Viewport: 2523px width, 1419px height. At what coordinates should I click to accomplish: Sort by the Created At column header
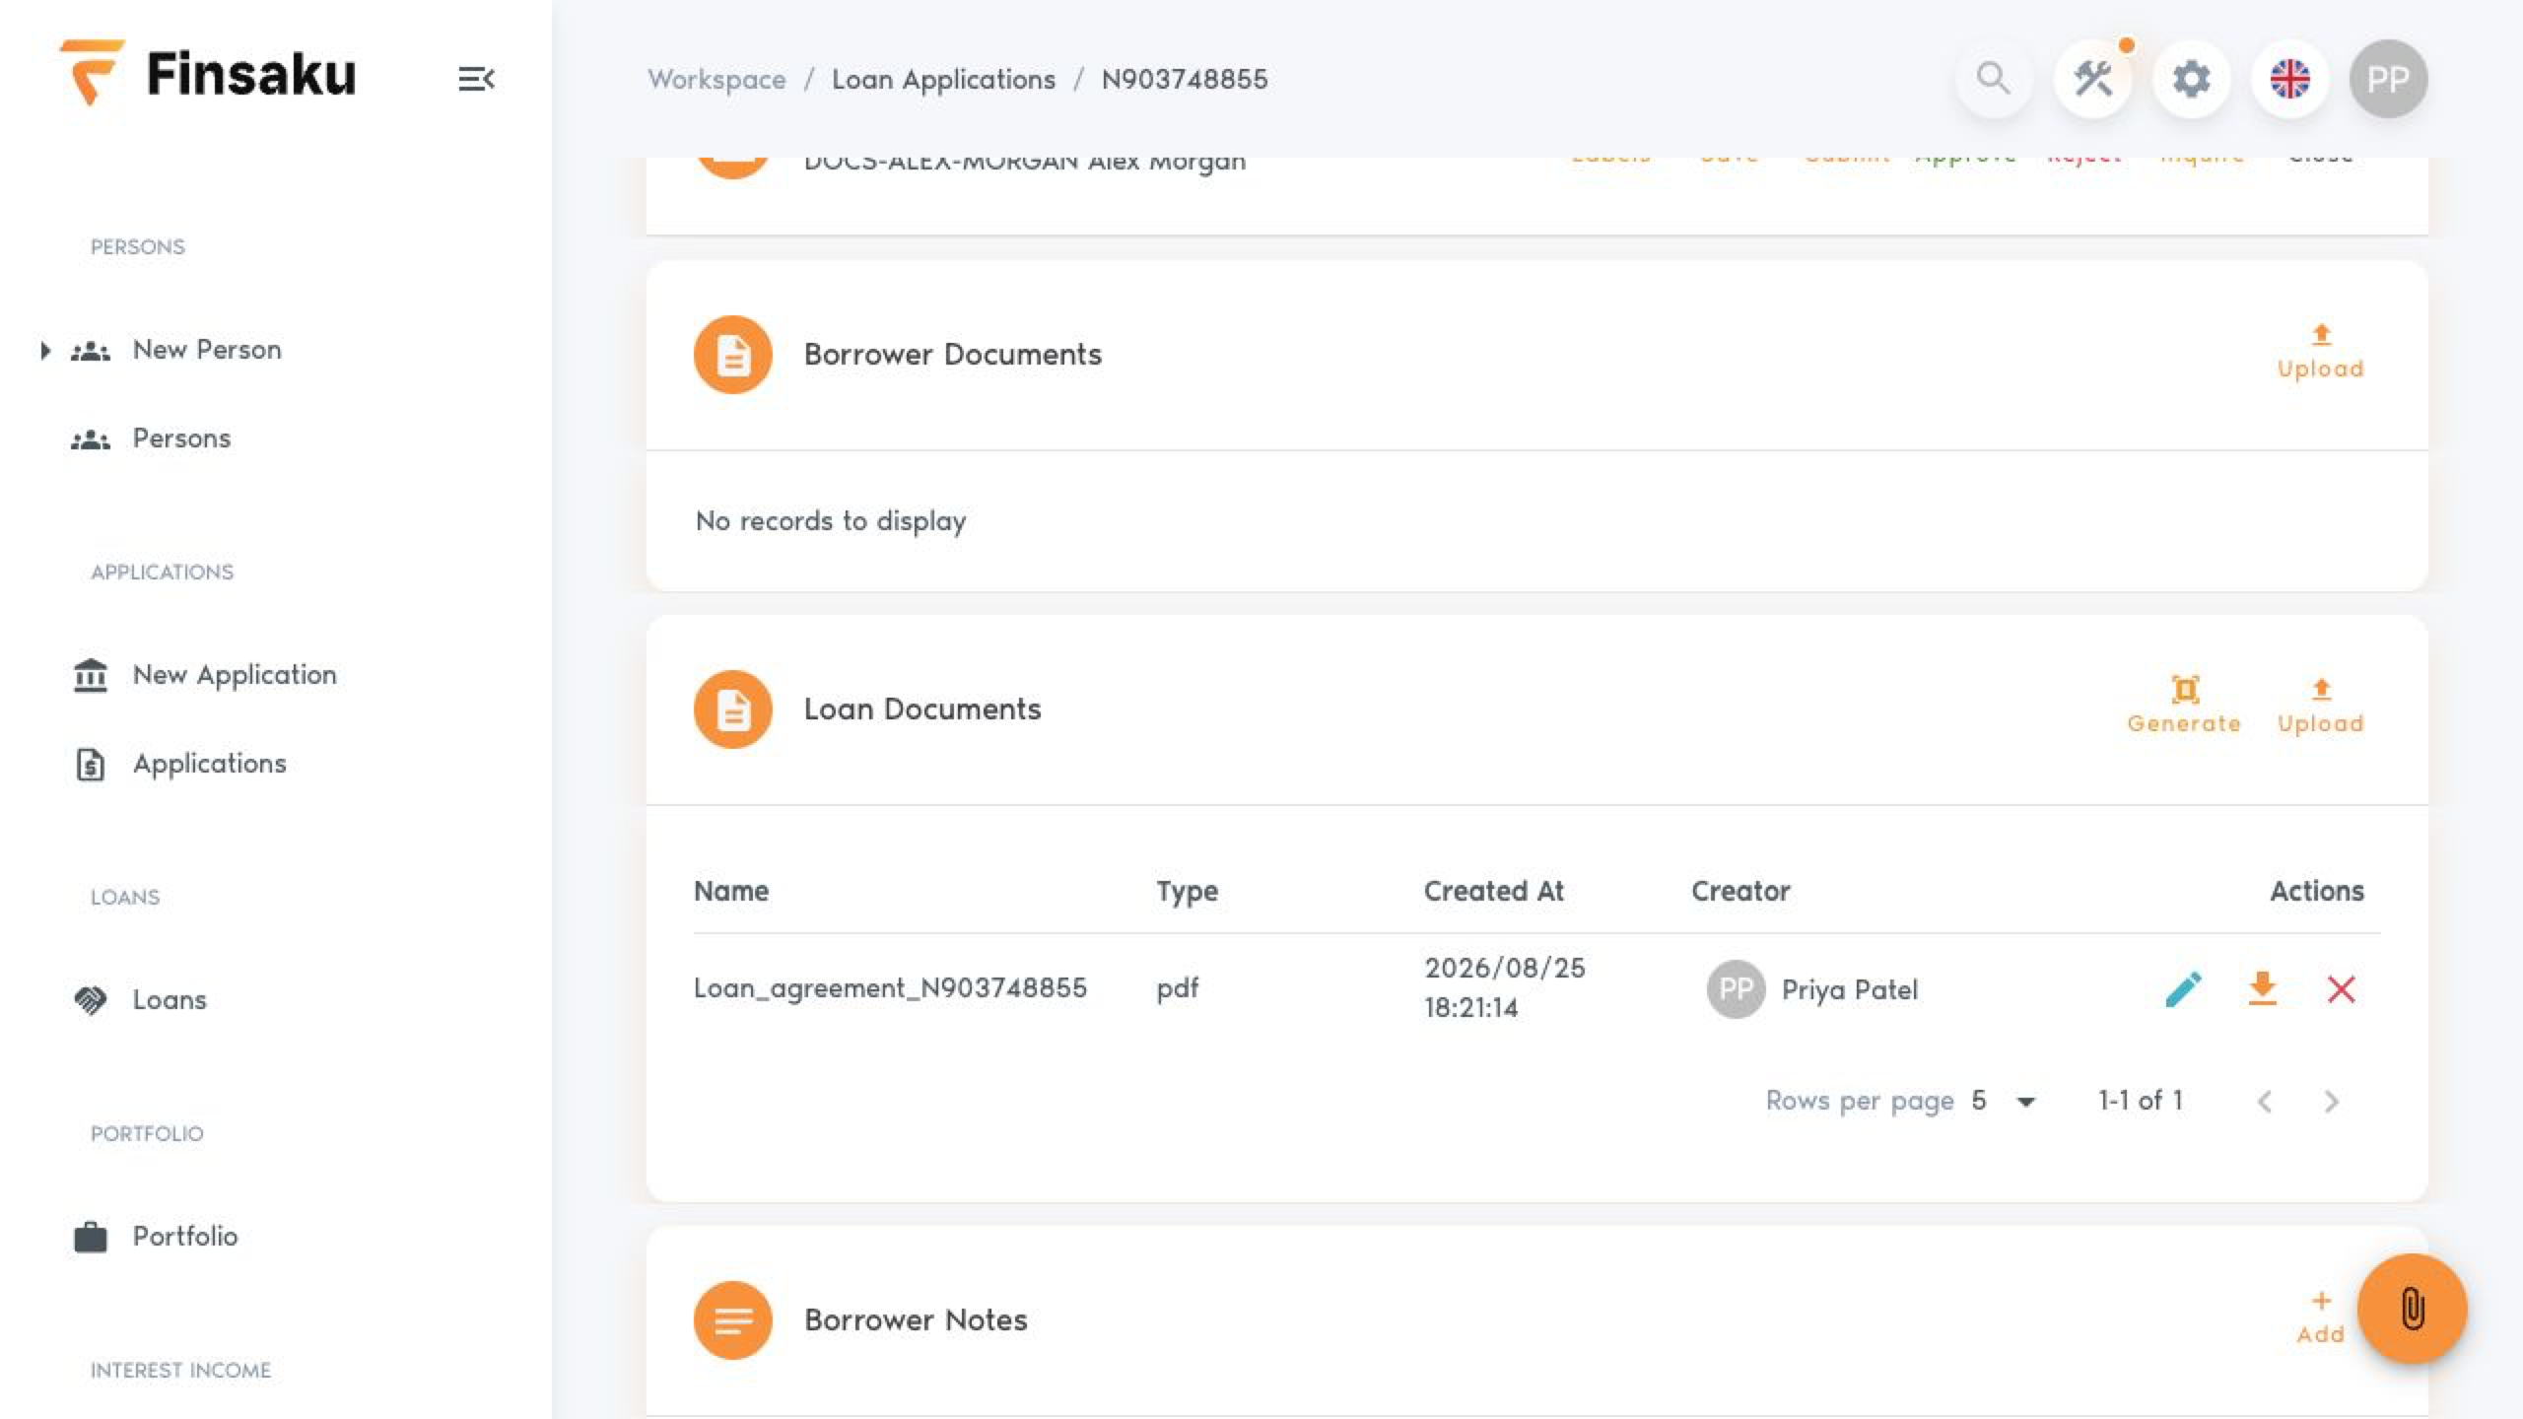pos(1493,891)
